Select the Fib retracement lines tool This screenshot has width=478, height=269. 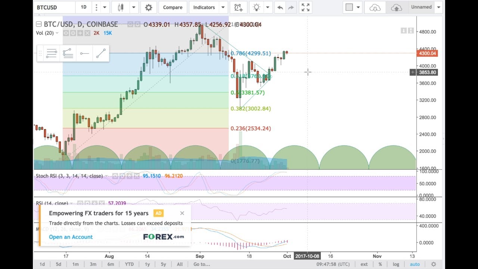click(52, 54)
